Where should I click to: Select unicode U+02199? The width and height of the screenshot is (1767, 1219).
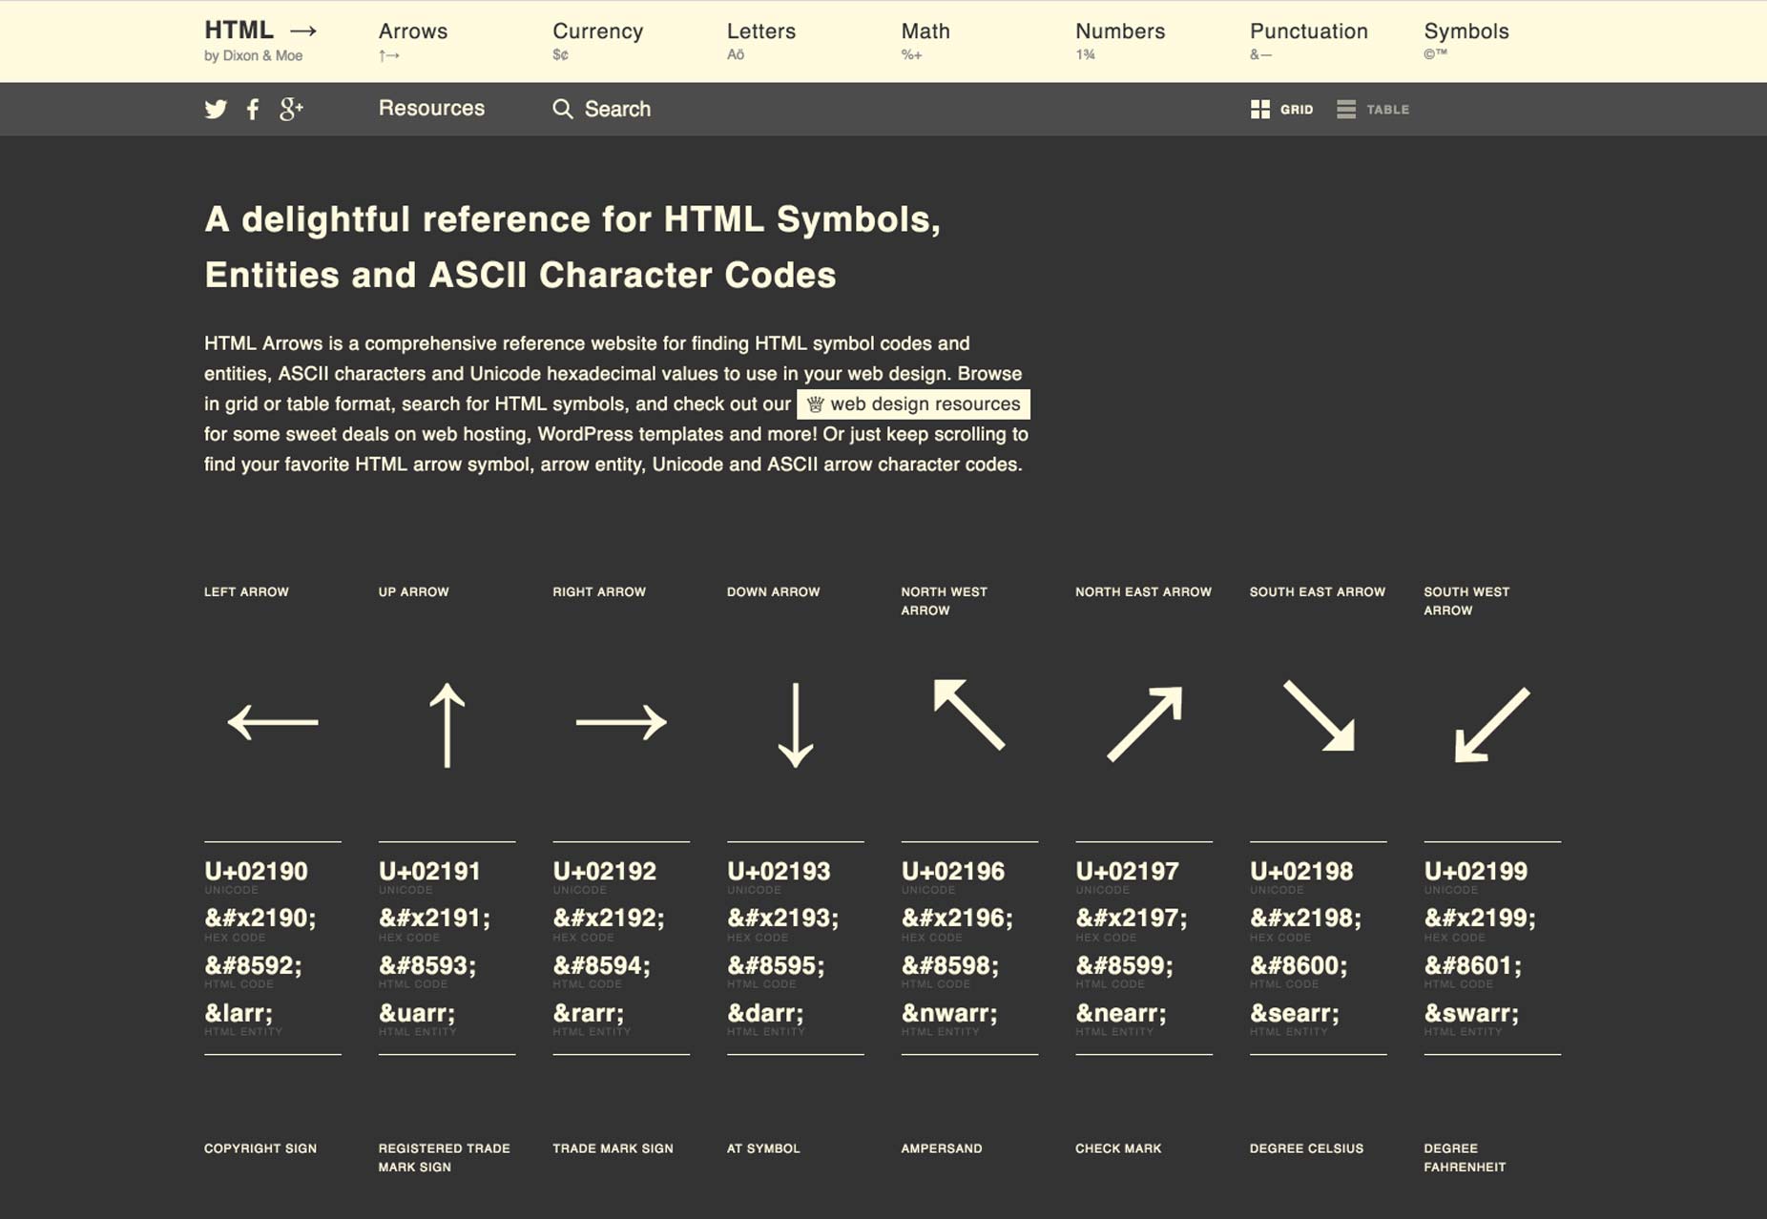click(1475, 871)
